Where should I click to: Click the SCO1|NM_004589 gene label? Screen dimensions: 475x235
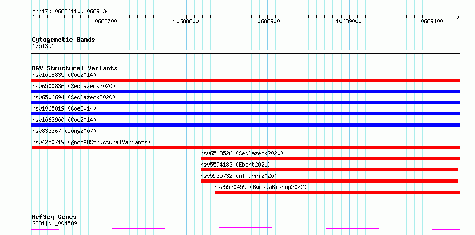[54, 224]
